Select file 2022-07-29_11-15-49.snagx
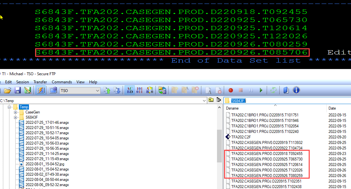Screen dimensions: 351x189 tap(47, 159)
